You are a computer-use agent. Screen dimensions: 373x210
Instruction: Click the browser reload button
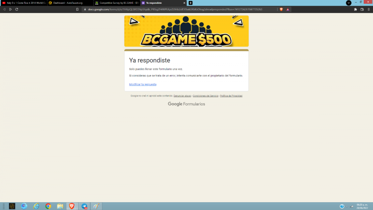pyautogui.click(x=17, y=9)
